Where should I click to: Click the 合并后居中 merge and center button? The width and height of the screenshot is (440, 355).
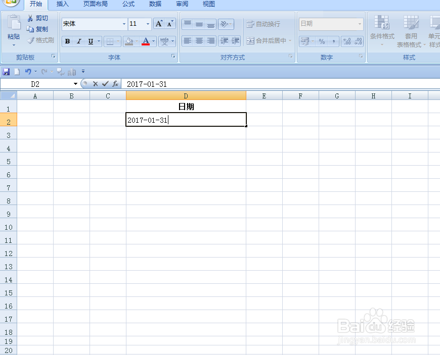(267, 41)
